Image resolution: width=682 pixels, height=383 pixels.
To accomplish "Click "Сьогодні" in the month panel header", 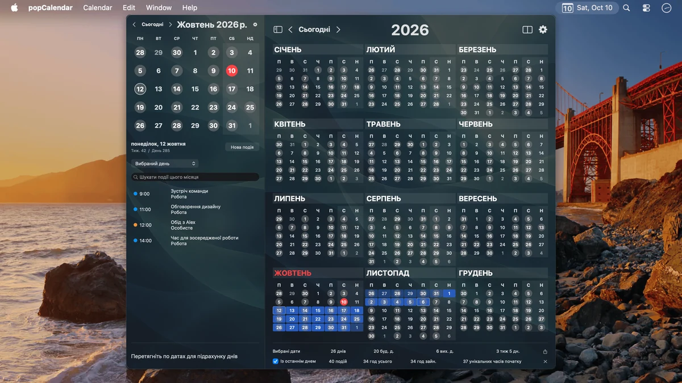I will tap(152, 25).
